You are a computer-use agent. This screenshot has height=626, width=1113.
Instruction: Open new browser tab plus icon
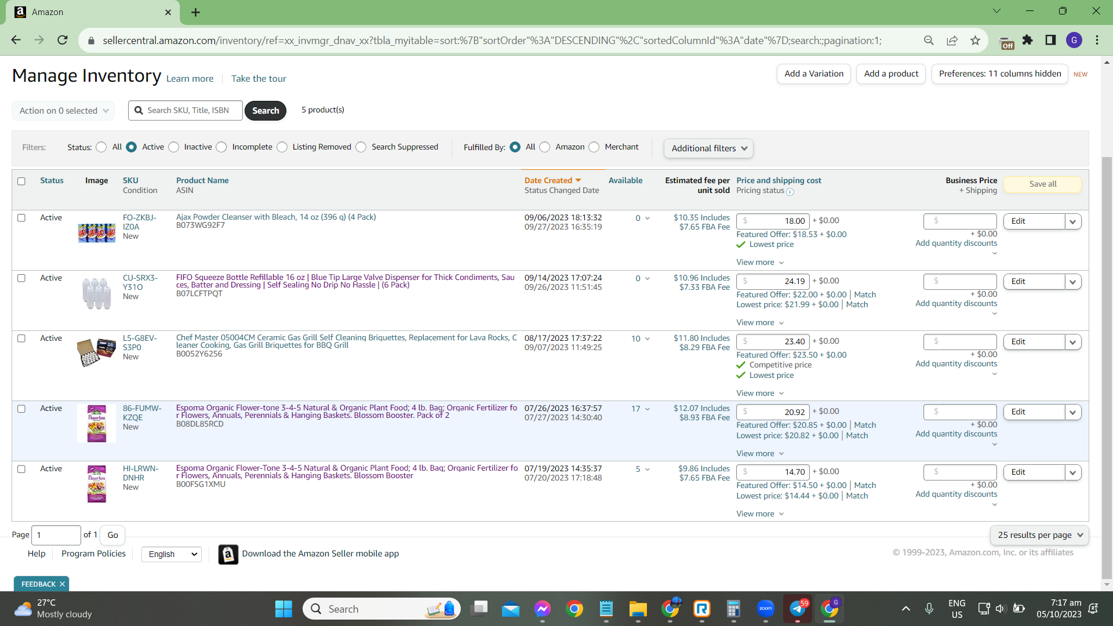[195, 12]
